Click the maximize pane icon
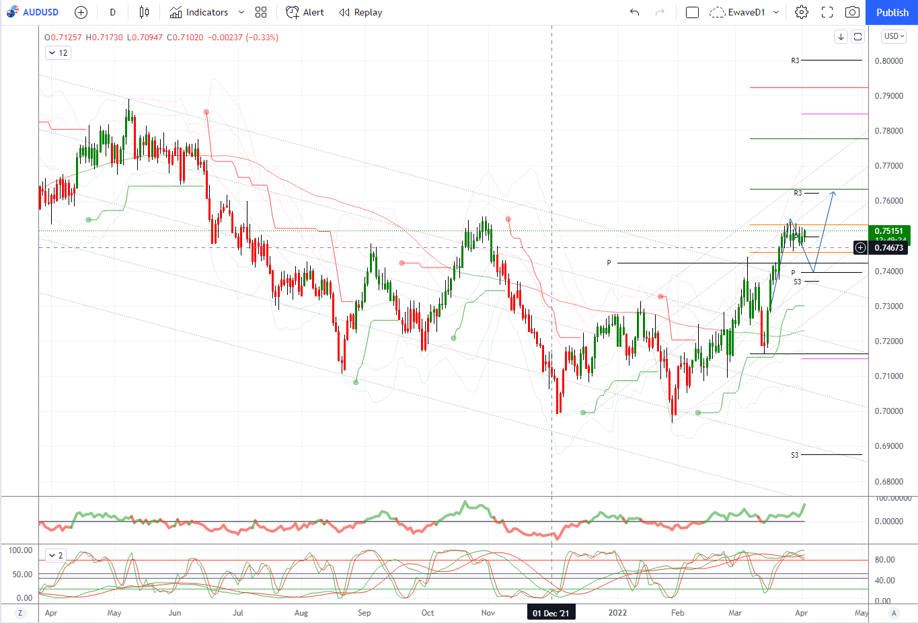This screenshot has height=623, width=918. pos(857,37)
